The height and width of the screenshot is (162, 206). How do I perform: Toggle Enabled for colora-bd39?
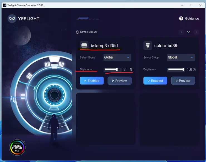(155, 81)
